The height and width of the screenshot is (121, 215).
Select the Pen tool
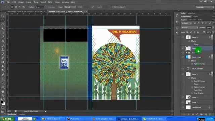(x=3, y=75)
